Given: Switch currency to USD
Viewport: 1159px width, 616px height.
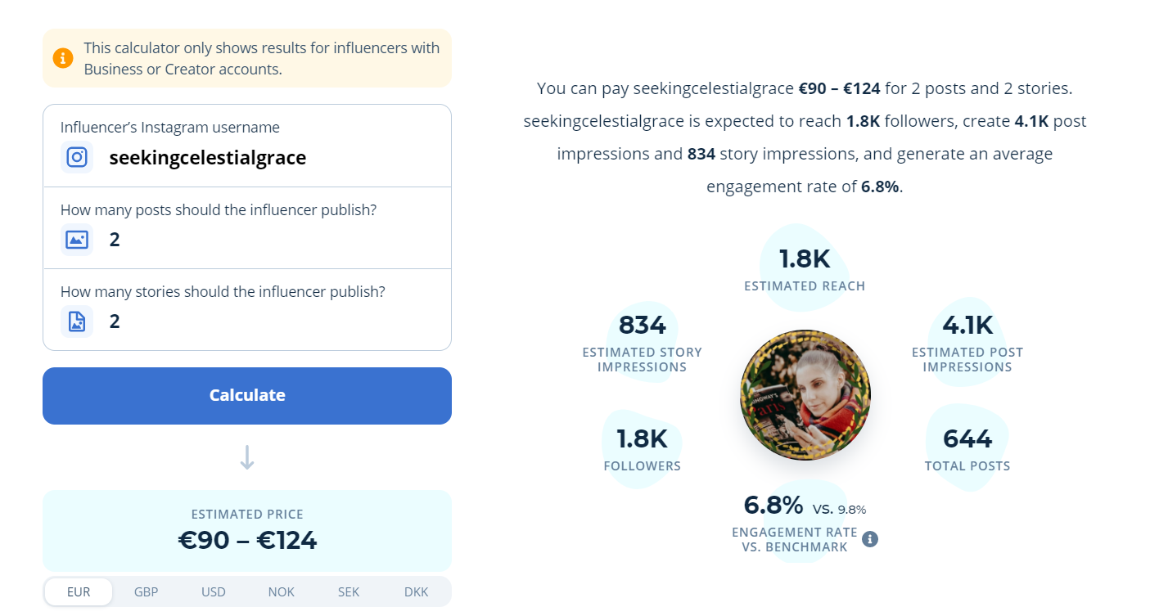Looking at the screenshot, I should [x=214, y=592].
